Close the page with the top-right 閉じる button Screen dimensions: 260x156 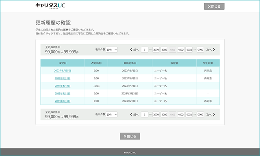tap(214, 6)
